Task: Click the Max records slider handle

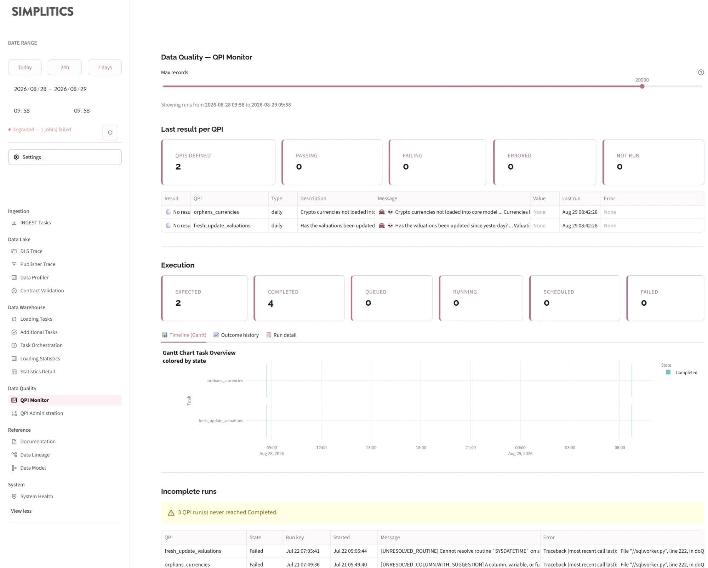Action: click(642, 86)
